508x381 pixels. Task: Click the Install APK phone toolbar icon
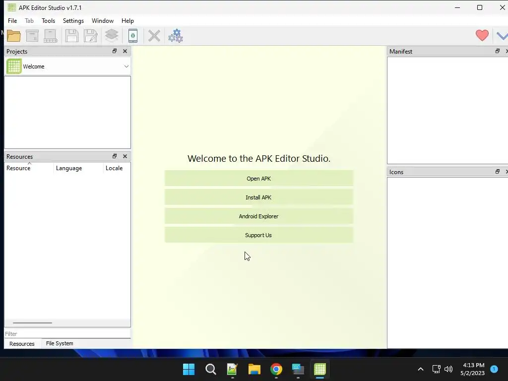[x=133, y=36]
